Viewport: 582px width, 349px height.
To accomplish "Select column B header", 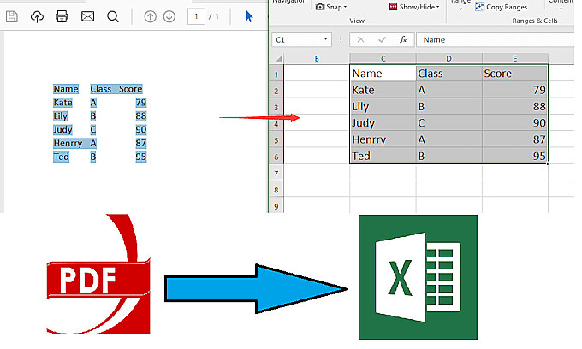I will [x=317, y=59].
